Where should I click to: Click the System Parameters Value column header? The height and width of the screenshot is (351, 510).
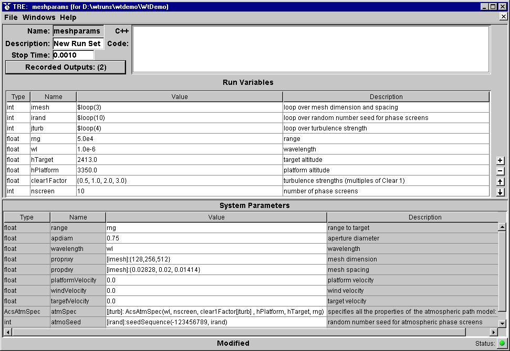click(216, 217)
